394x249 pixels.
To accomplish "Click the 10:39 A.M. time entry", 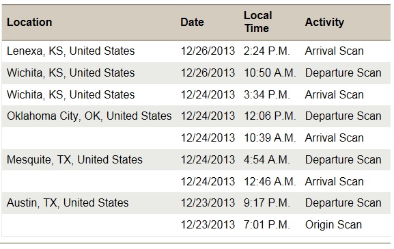I will (x=270, y=138).
